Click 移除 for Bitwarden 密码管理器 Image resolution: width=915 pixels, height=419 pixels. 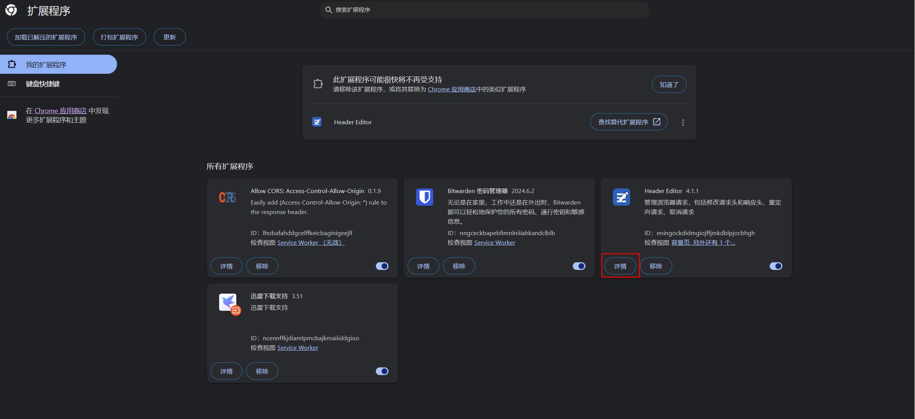coord(459,266)
